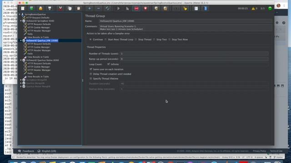The height and width of the screenshot is (163, 291).
Task: Click the gear icon of Helloworld SpringBoot 9080
Action: click(24, 21)
